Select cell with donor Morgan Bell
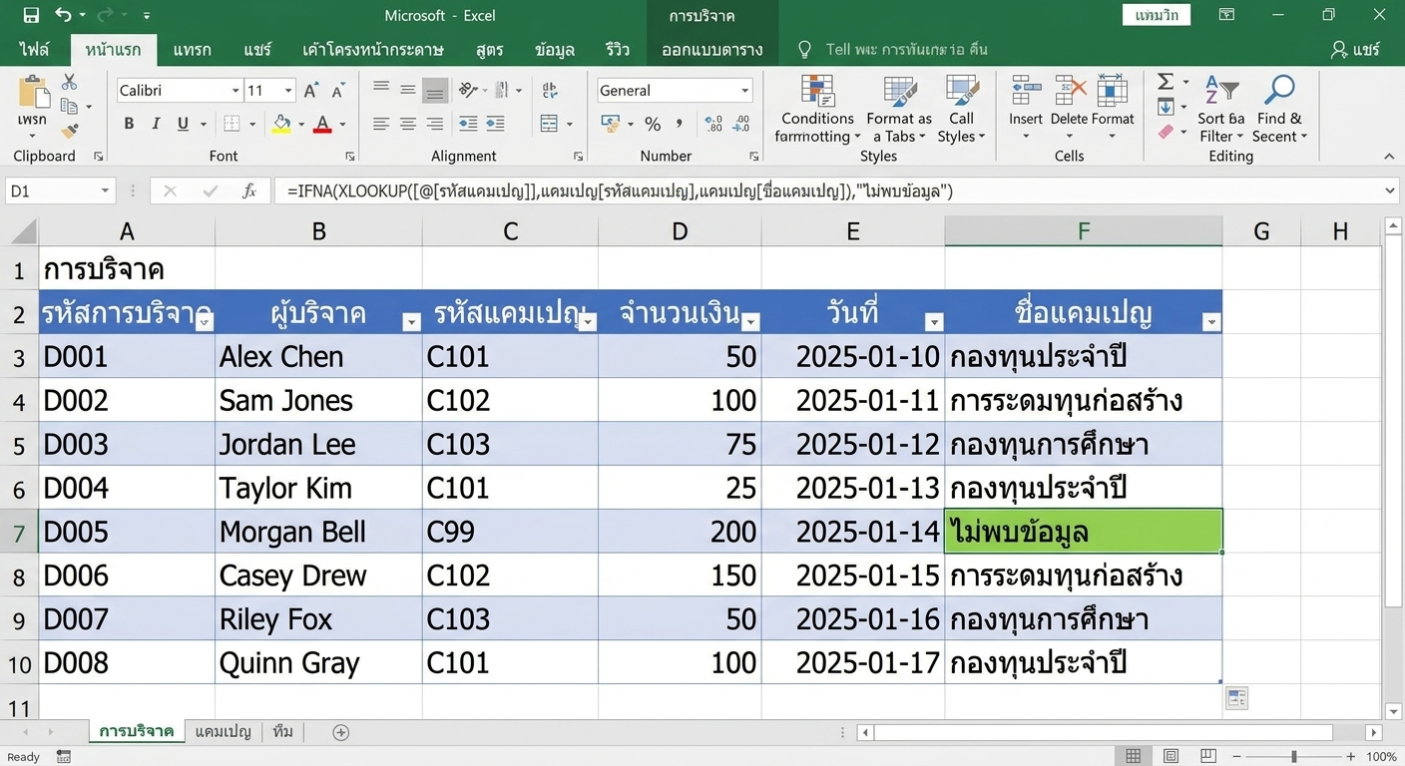1405x766 pixels. [318, 532]
